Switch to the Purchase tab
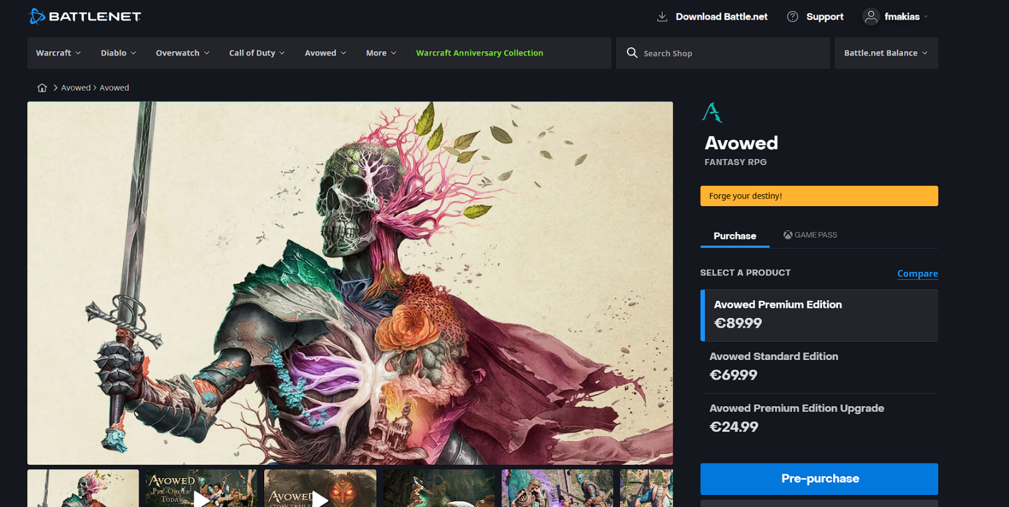This screenshot has height=507, width=1009. pos(735,236)
